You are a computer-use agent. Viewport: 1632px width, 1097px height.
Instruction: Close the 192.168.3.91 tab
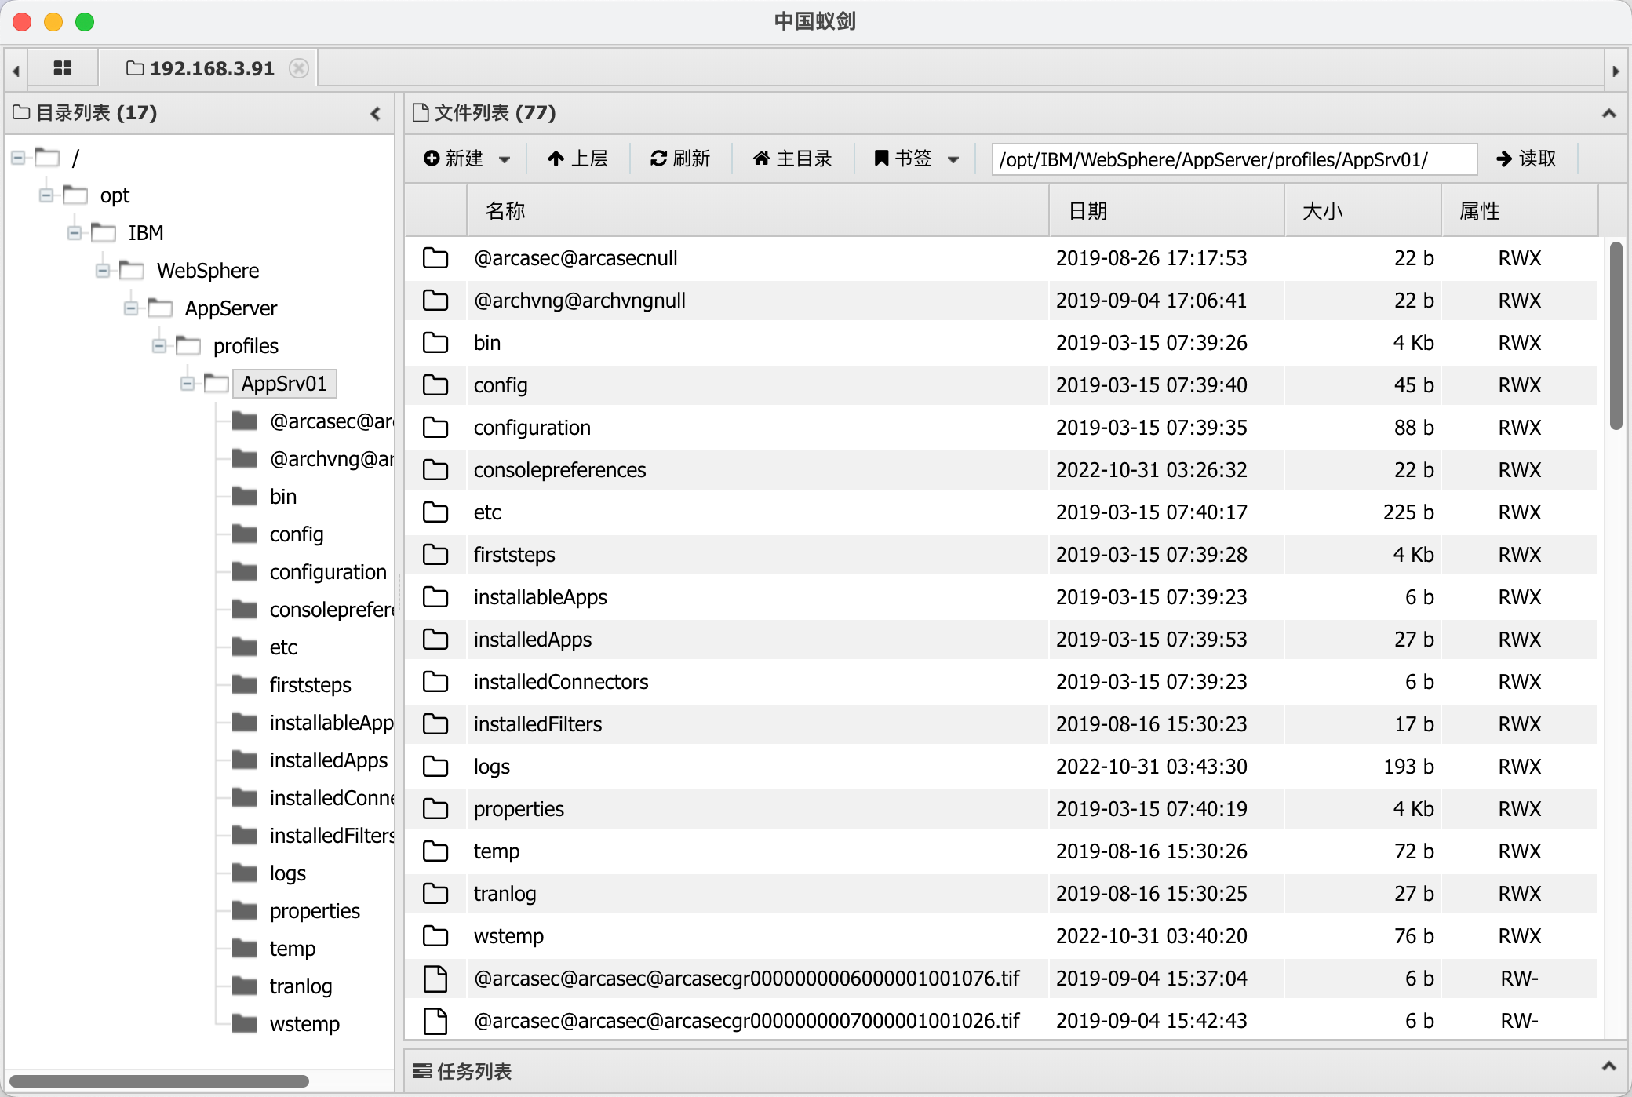pyautogui.click(x=298, y=68)
